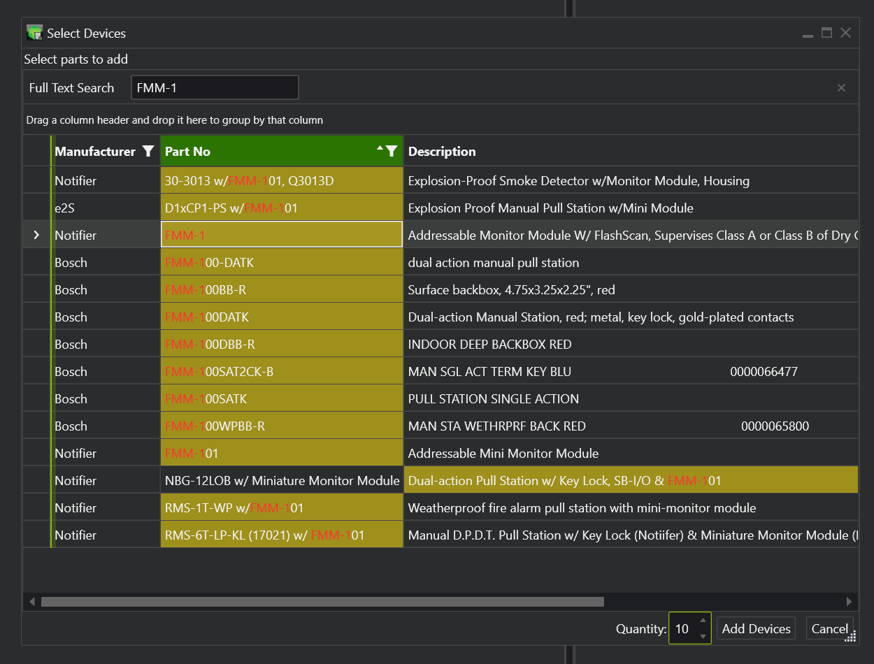Select part FMM-100WPBB-R

[282, 426]
